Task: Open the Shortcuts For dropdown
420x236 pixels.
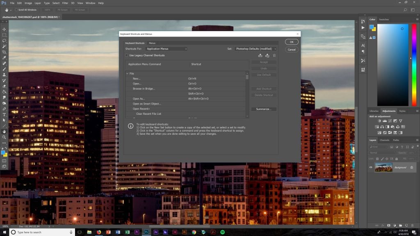Action: click(167, 49)
